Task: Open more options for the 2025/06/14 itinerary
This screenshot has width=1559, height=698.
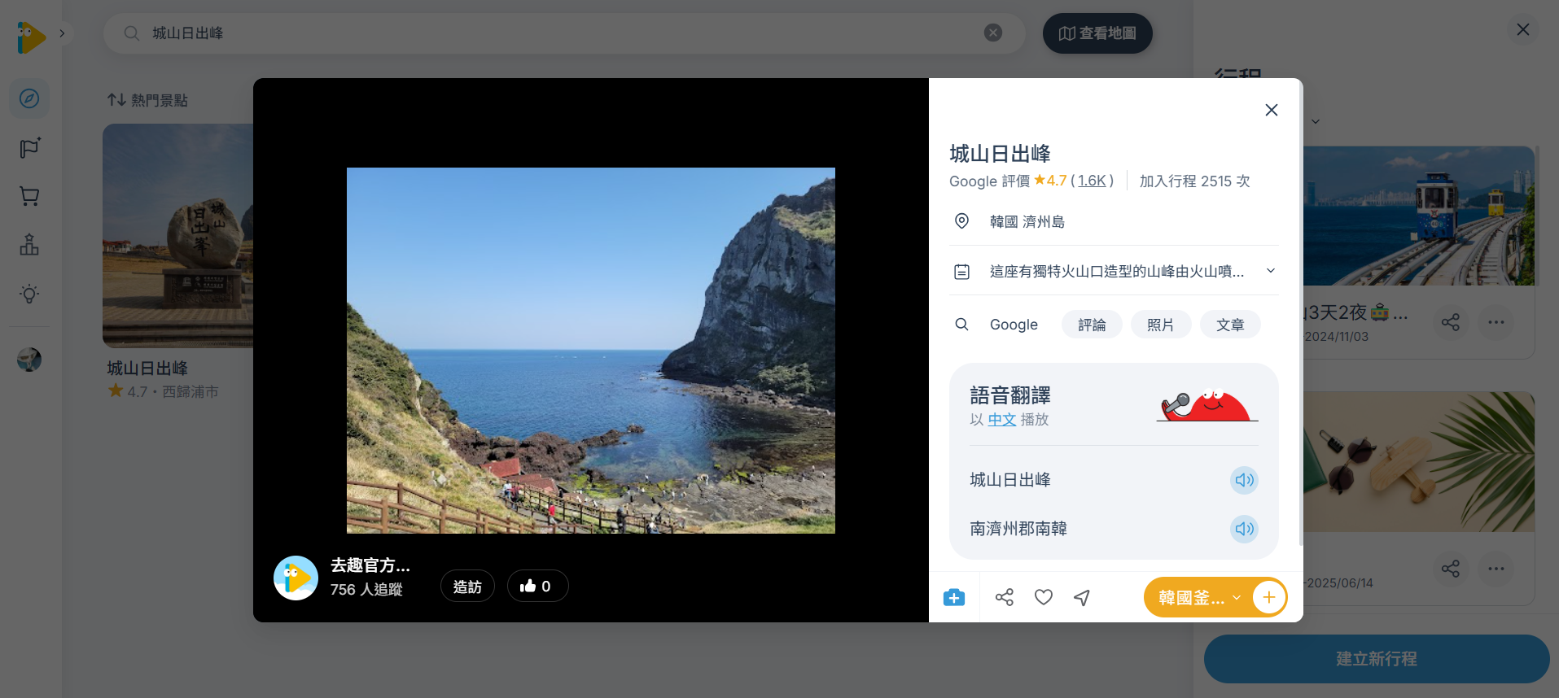Action: [1496, 569]
